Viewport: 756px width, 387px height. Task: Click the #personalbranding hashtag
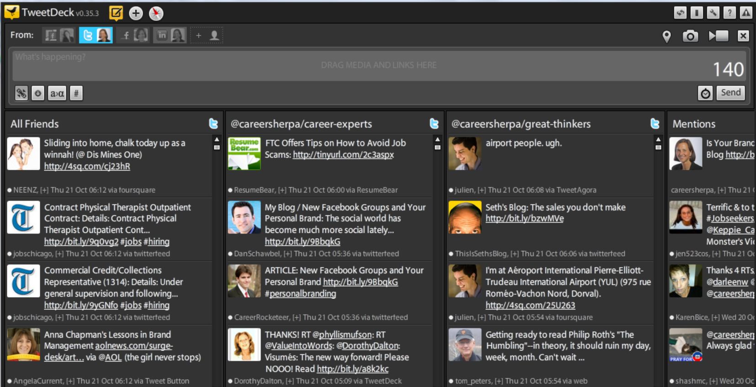click(300, 294)
